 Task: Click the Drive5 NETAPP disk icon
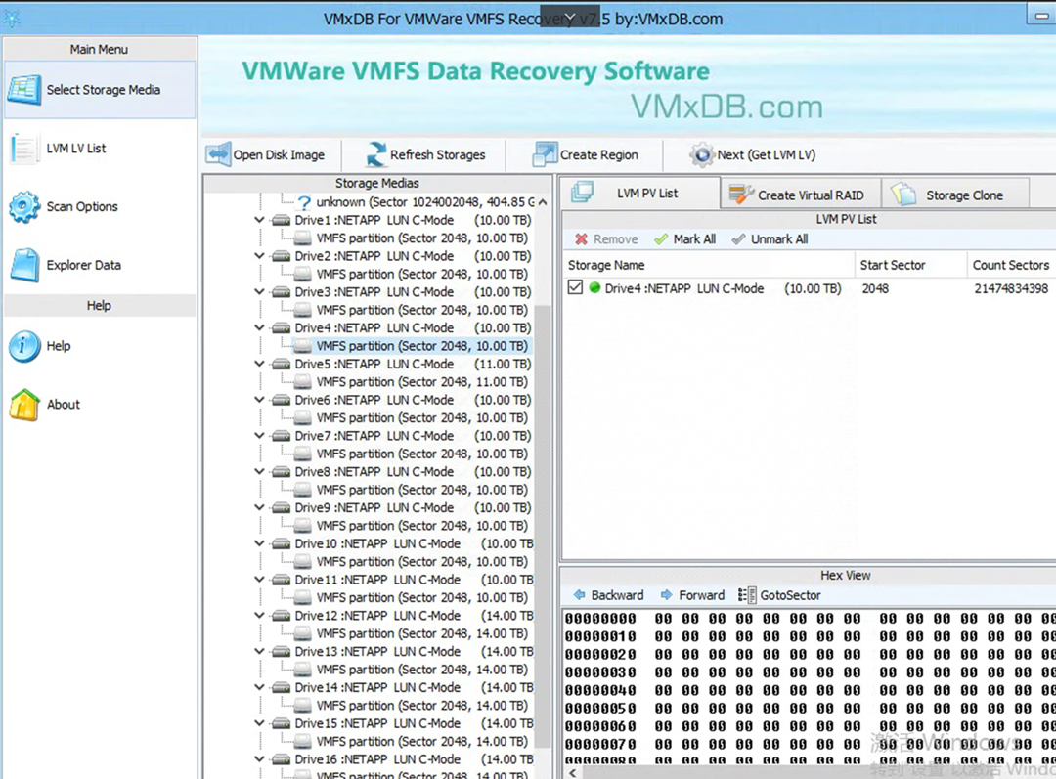281,365
